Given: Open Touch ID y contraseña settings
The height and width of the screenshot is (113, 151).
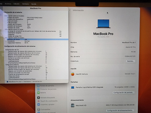Looking at the screenshot, I should tap(47, 101).
